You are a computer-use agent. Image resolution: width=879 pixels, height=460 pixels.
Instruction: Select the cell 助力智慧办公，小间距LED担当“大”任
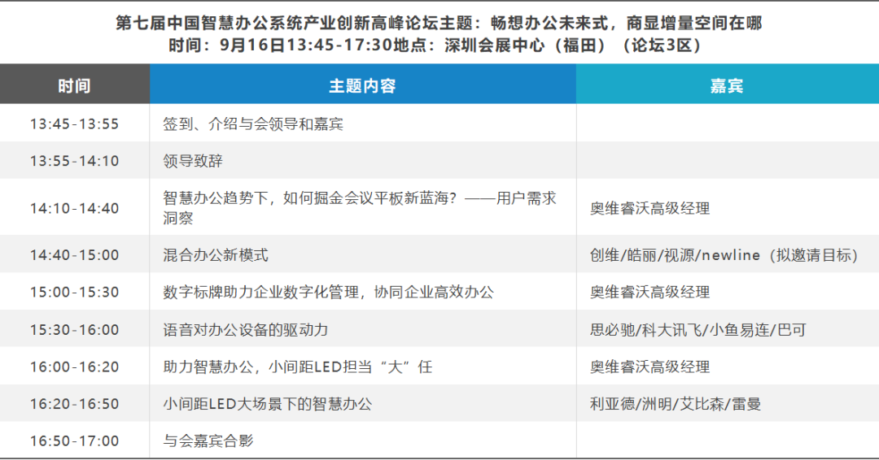point(363,366)
